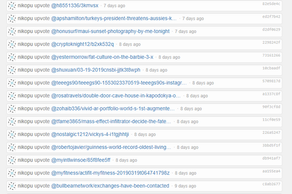Click avatar icon in the cryptoknight12 row

tap(12, 44)
